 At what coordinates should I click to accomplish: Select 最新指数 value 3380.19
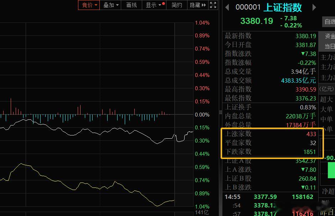(305, 36)
